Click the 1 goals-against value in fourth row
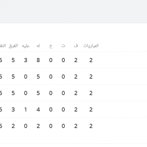147x147 pixels. [x=26, y=109]
